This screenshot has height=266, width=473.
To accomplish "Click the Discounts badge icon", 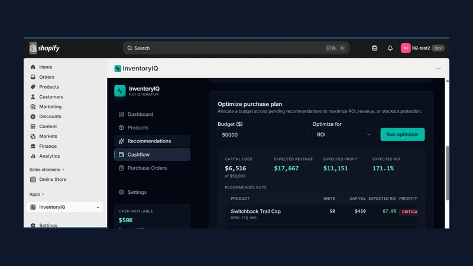I will 33,116.
